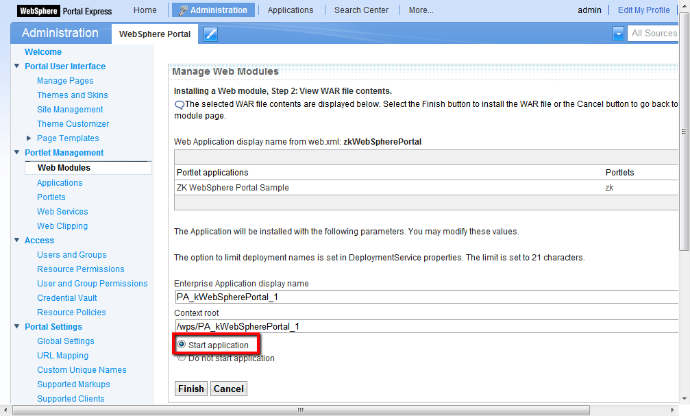Click the admin user name
690x416 pixels.
(x=589, y=10)
